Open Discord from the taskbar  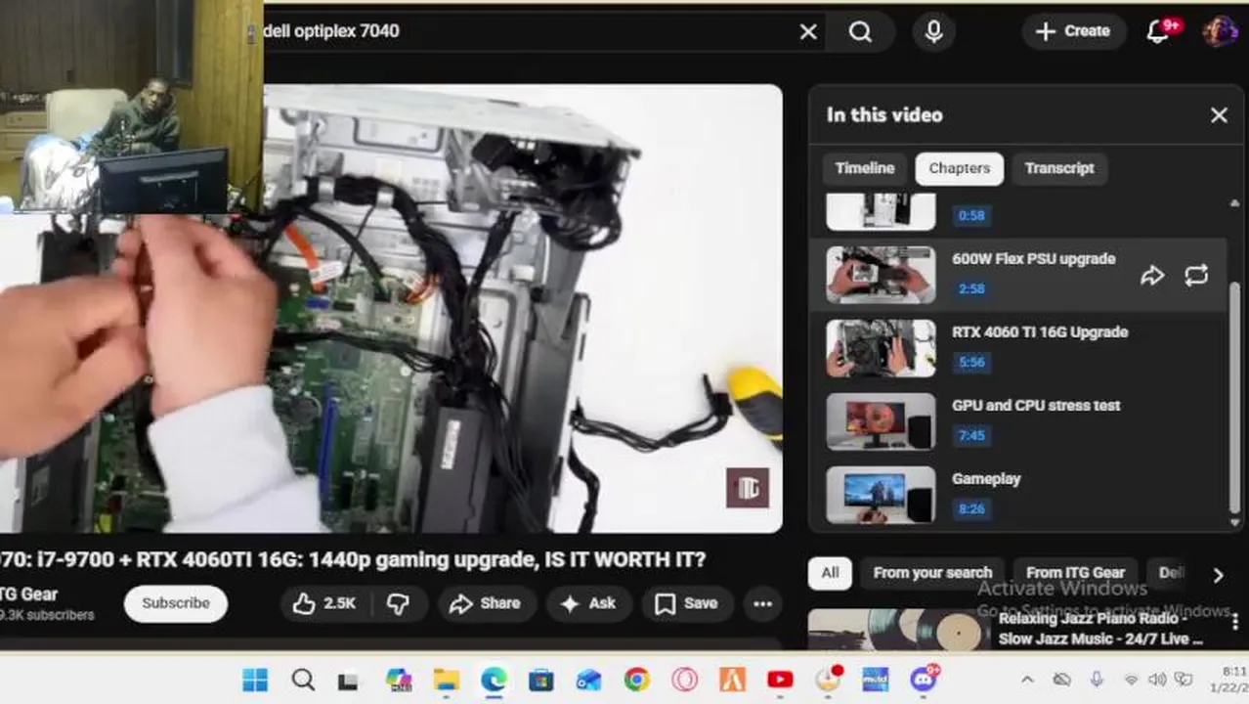(924, 679)
